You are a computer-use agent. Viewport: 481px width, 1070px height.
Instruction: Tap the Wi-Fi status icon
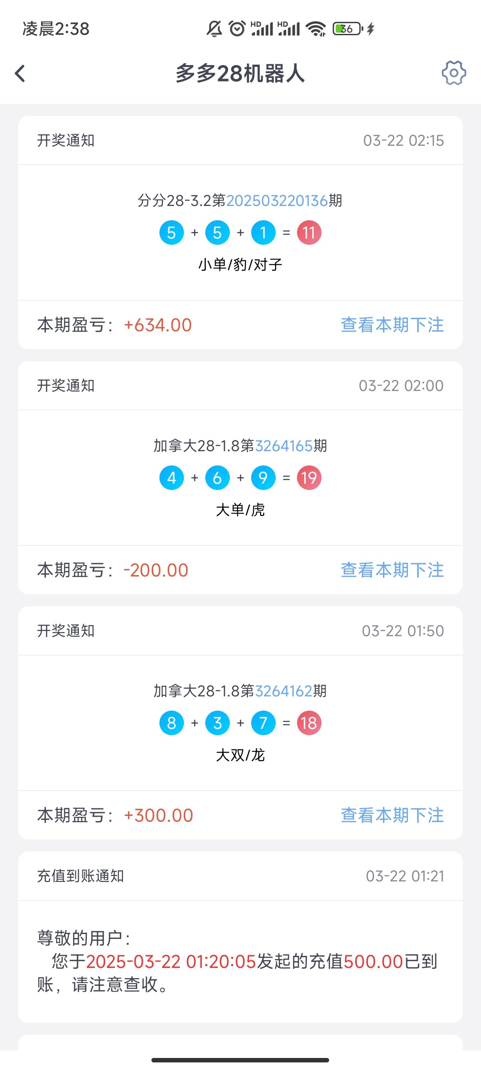click(316, 29)
